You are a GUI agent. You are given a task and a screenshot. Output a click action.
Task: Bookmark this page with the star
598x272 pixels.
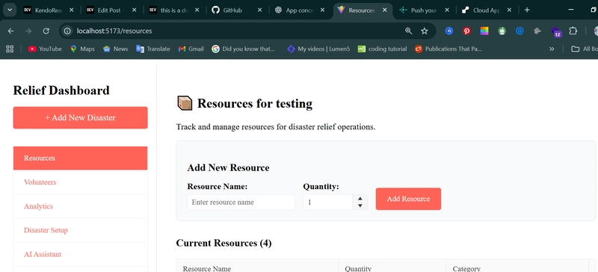click(x=425, y=31)
